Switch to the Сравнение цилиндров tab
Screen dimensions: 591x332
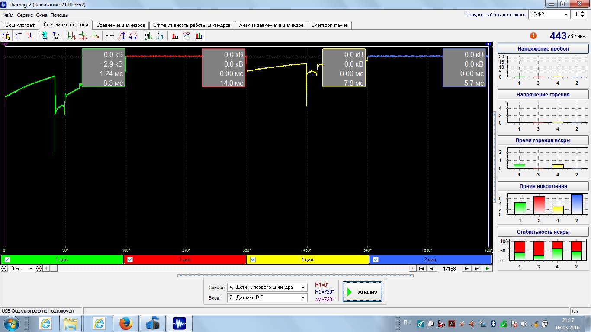[x=121, y=25]
